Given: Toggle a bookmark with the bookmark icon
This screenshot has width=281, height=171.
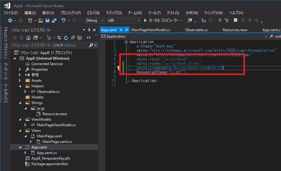Looking at the screenshot, I should pos(235,20).
